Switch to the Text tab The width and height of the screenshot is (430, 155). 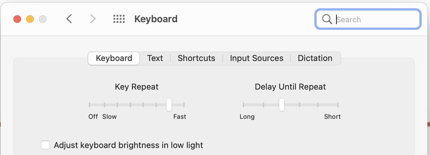pyautogui.click(x=155, y=58)
